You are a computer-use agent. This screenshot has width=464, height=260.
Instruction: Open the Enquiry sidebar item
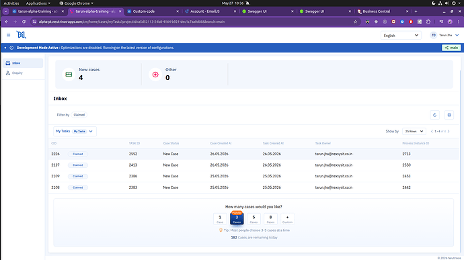pyautogui.click(x=23, y=73)
